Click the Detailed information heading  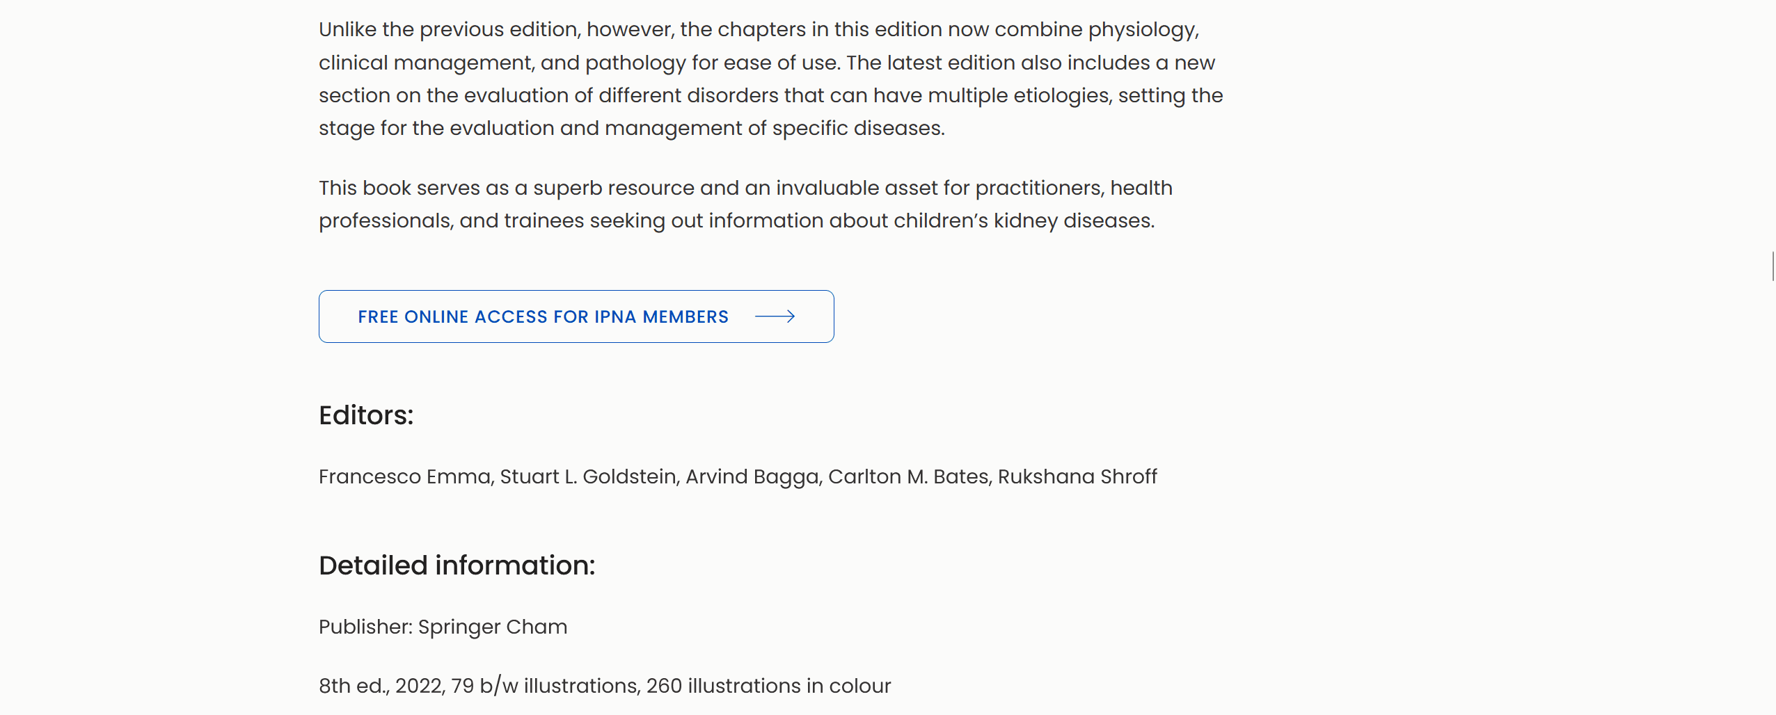pyautogui.click(x=457, y=565)
